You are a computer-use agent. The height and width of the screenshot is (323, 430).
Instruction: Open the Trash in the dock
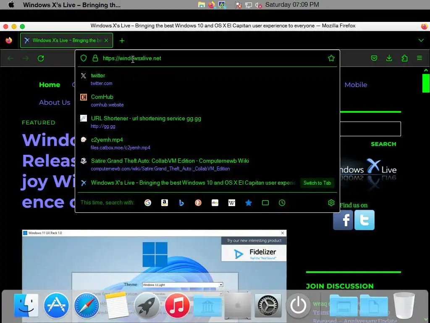point(404,305)
